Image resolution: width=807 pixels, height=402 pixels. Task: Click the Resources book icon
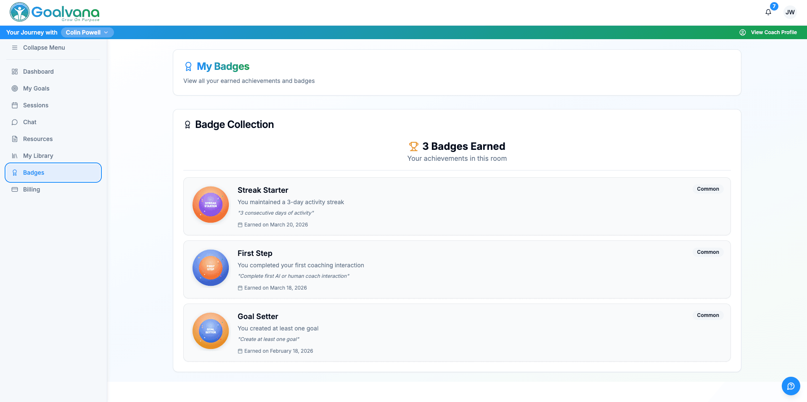[x=15, y=139]
